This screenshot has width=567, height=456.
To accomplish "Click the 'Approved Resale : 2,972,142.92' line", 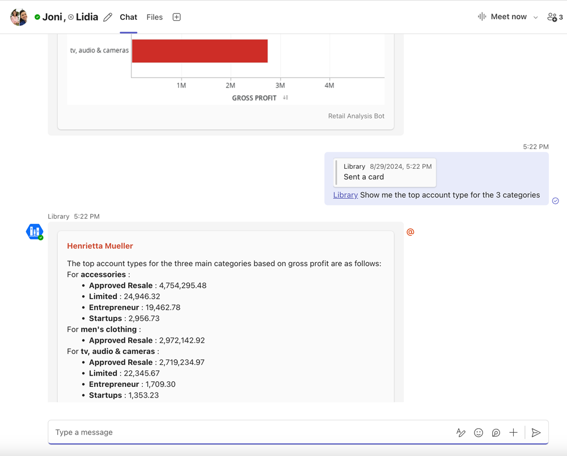I will (147, 340).
